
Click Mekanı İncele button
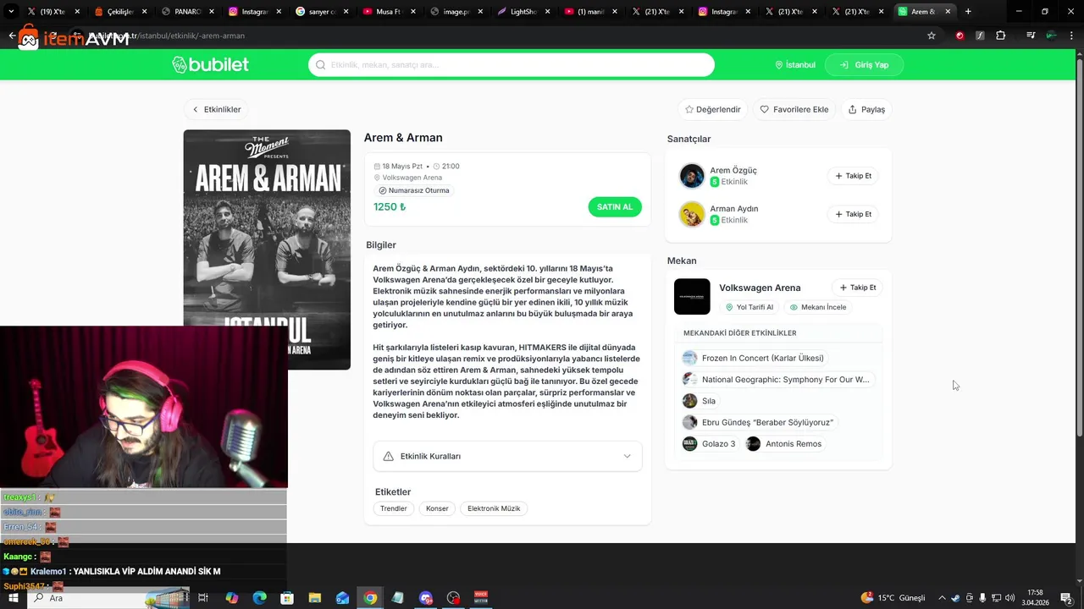pyautogui.click(x=817, y=307)
